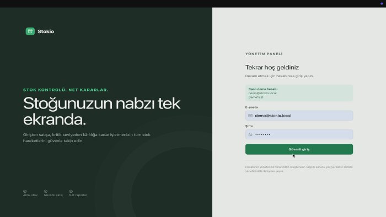This screenshot has height=217, width=386.
Task: Click the demo@stokio.local text in demo box
Action: click(x=262, y=93)
